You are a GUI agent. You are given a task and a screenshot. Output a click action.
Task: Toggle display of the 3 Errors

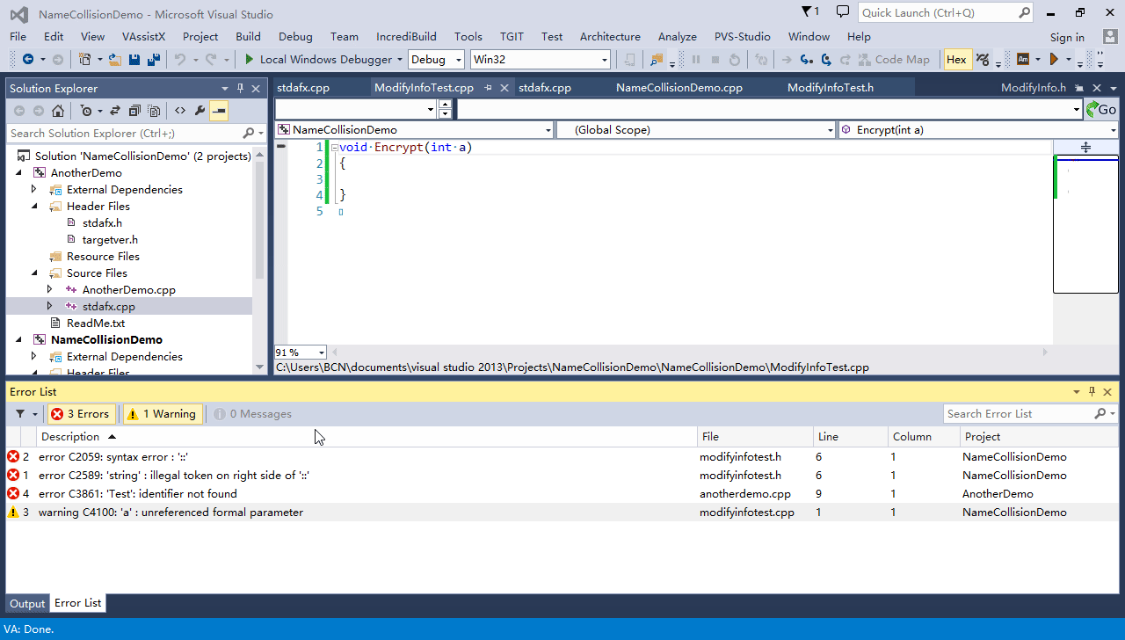coord(80,413)
